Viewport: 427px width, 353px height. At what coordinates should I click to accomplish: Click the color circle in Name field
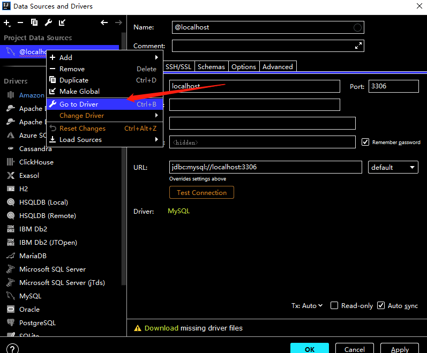coord(357,27)
